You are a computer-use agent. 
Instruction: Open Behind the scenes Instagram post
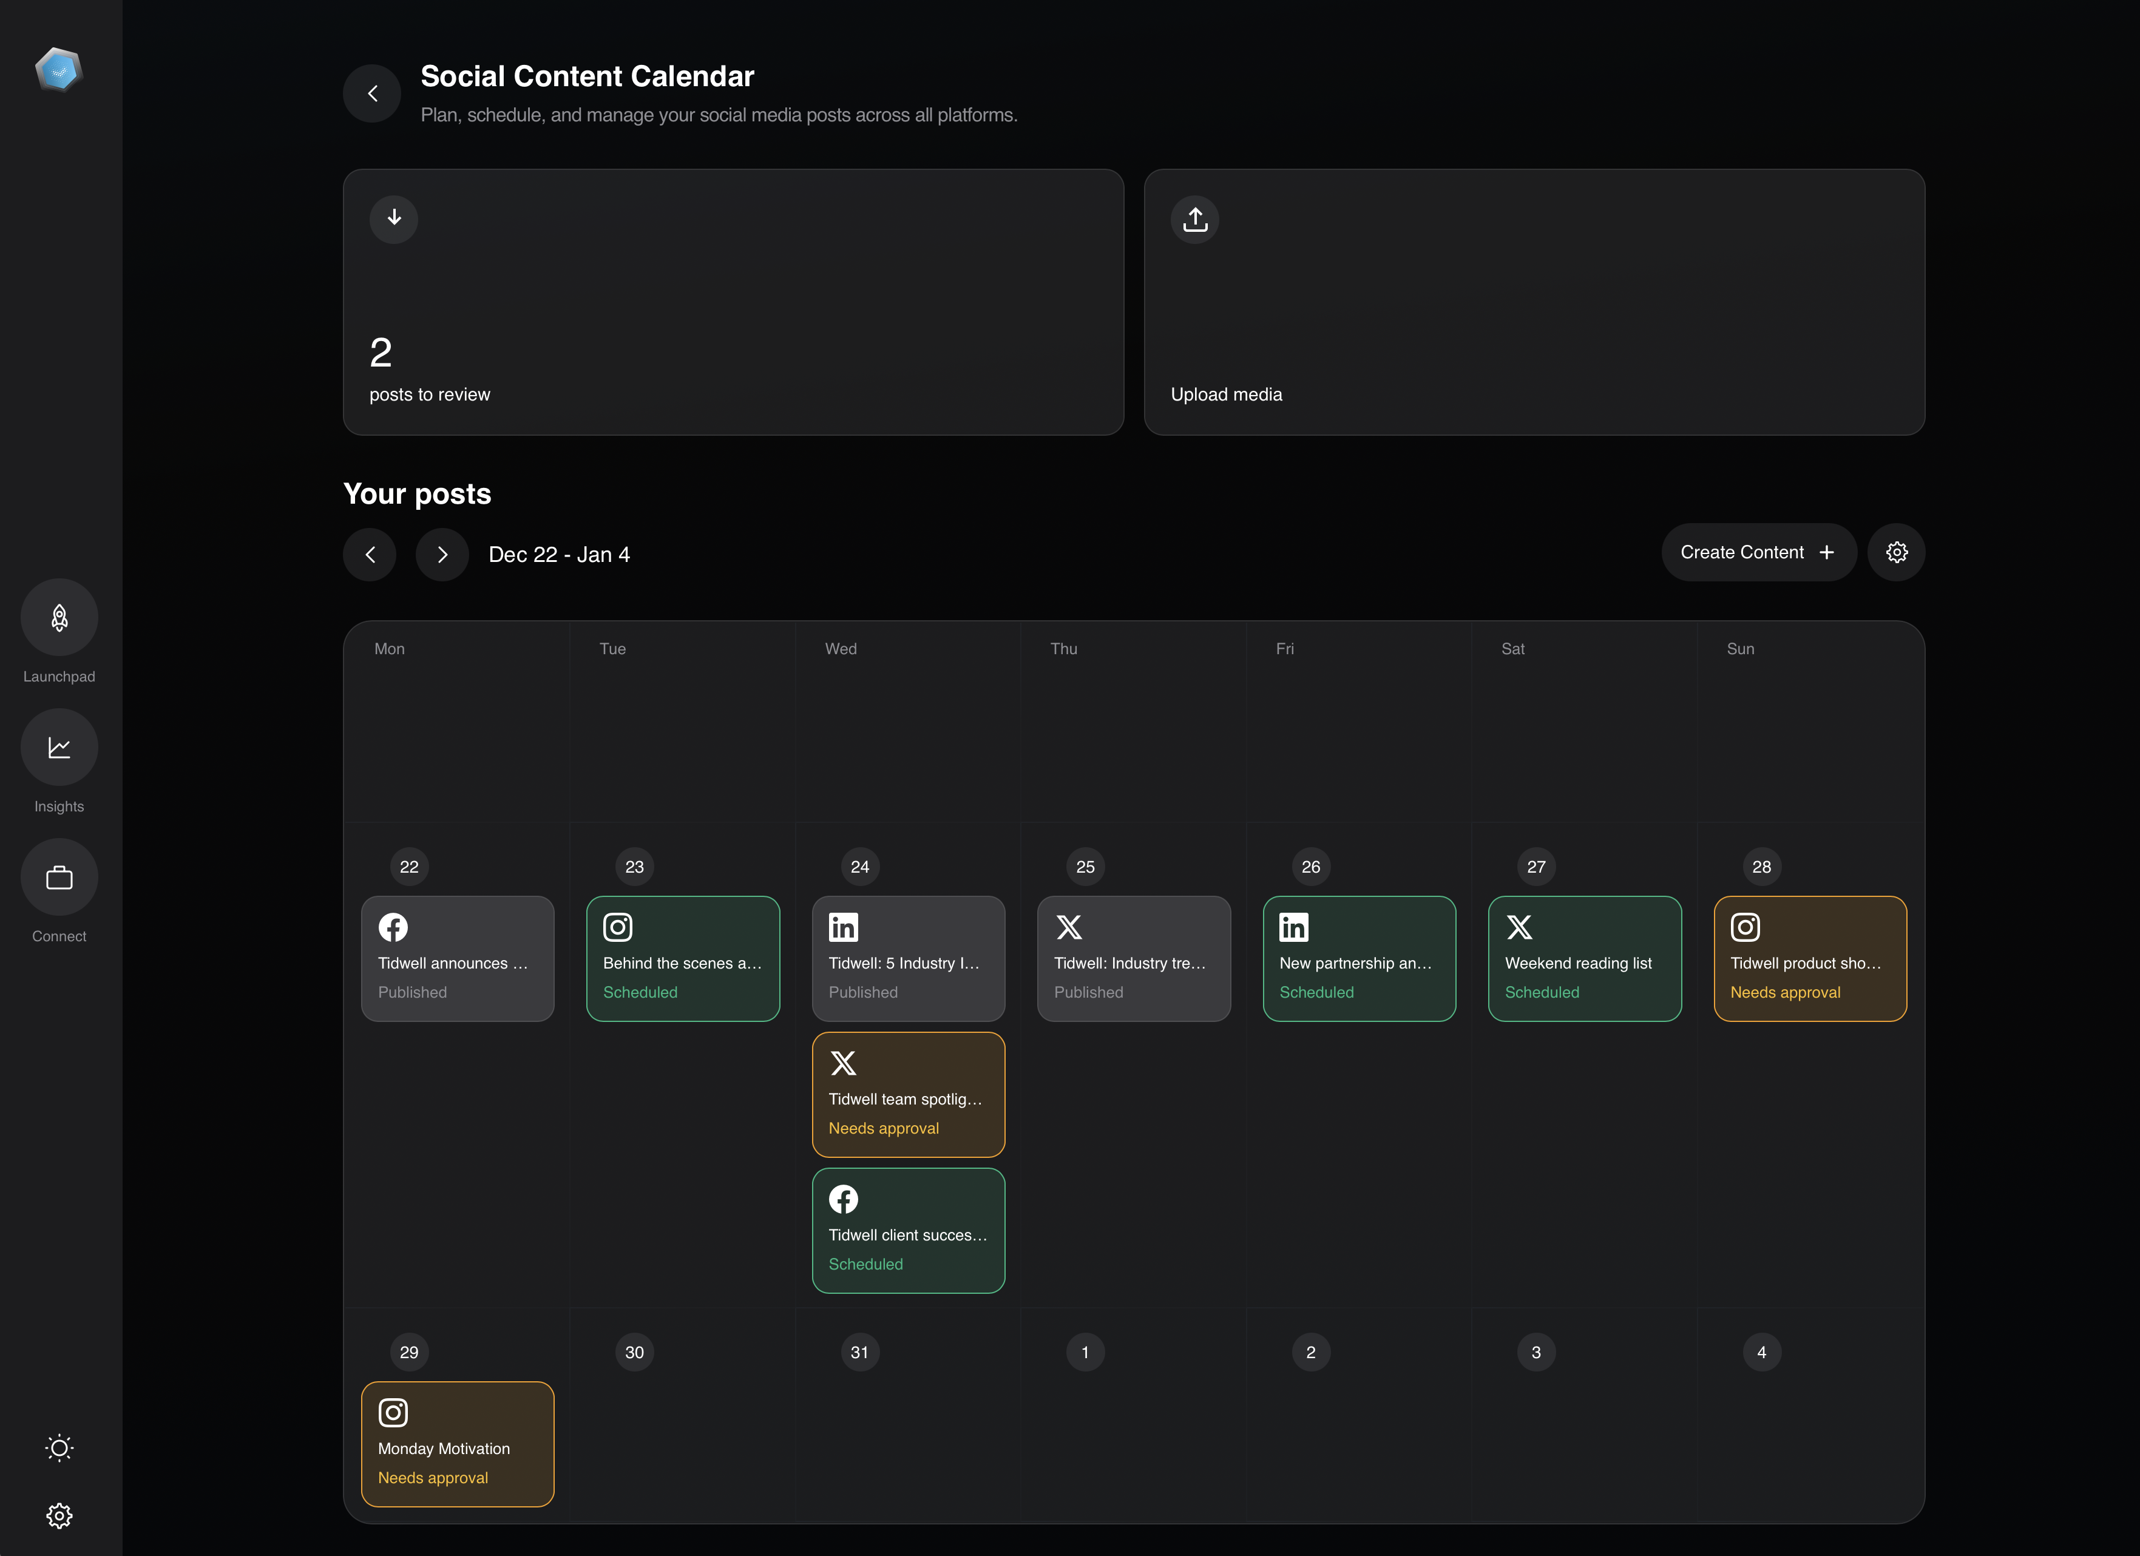[682, 959]
